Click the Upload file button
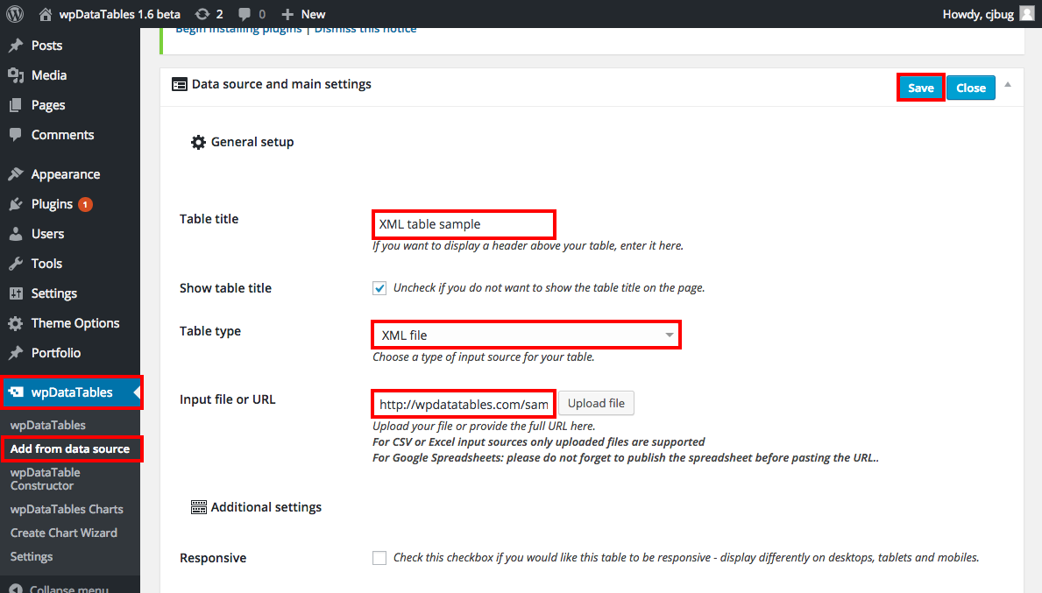The height and width of the screenshot is (593, 1042). click(596, 403)
